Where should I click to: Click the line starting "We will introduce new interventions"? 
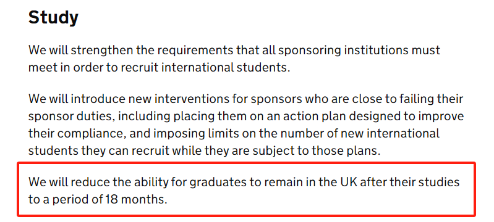coord(245,99)
